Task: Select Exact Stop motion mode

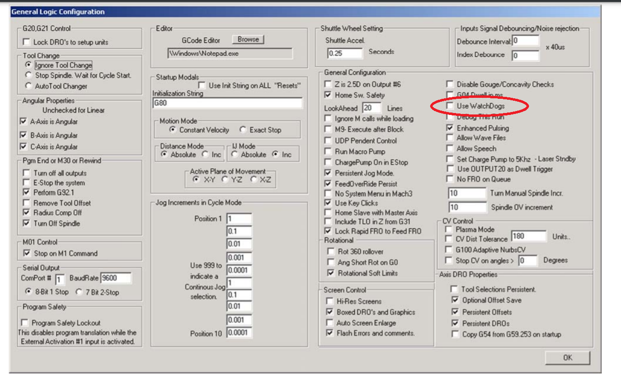Action: pos(243,130)
